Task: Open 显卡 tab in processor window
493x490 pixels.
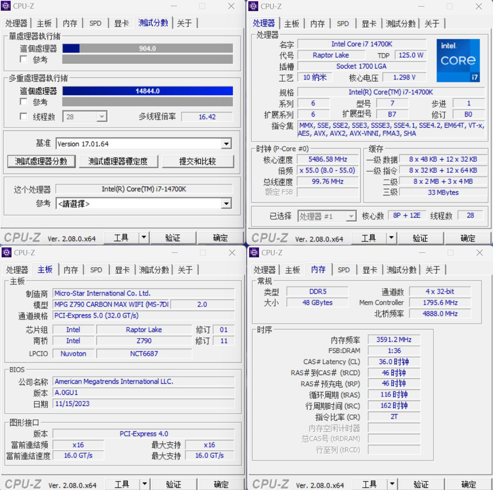Action: click(x=369, y=24)
